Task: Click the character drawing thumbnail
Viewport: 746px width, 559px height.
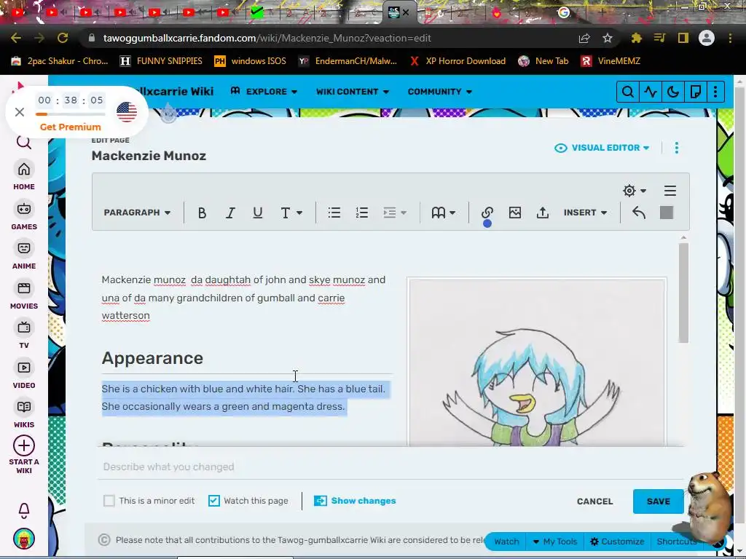Action: click(x=537, y=362)
